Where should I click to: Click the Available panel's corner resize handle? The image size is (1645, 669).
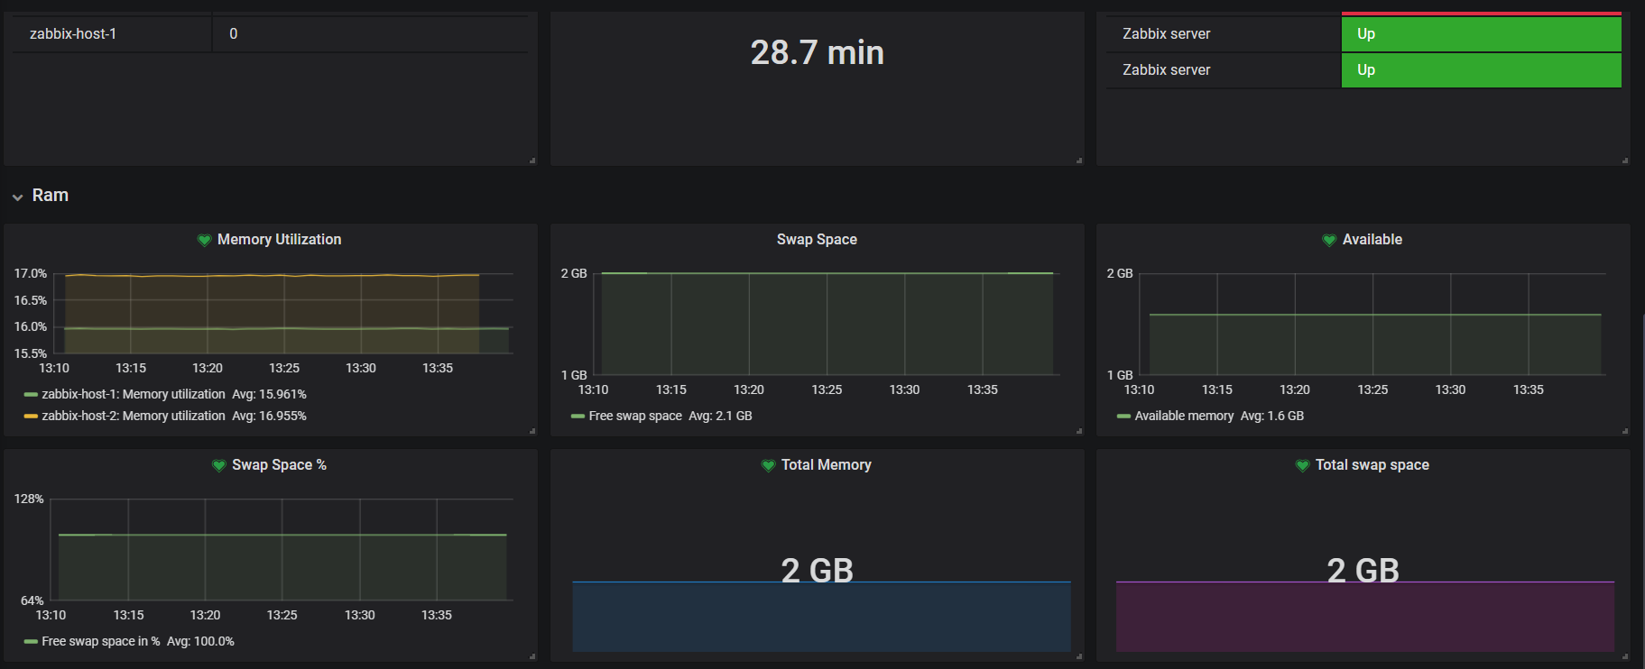pyautogui.click(x=1625, y=431)
